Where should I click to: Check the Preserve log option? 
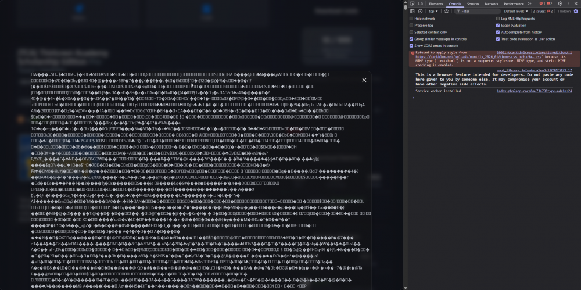(x=412, y=26)
